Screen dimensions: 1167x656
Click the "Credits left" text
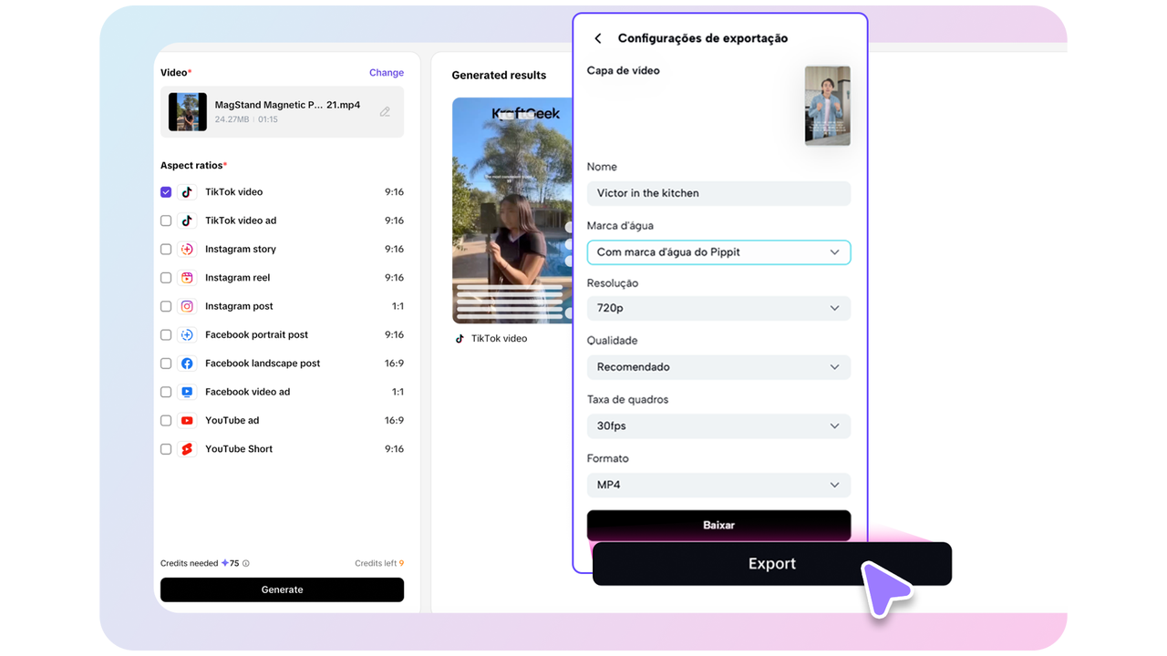click(376, 563)
